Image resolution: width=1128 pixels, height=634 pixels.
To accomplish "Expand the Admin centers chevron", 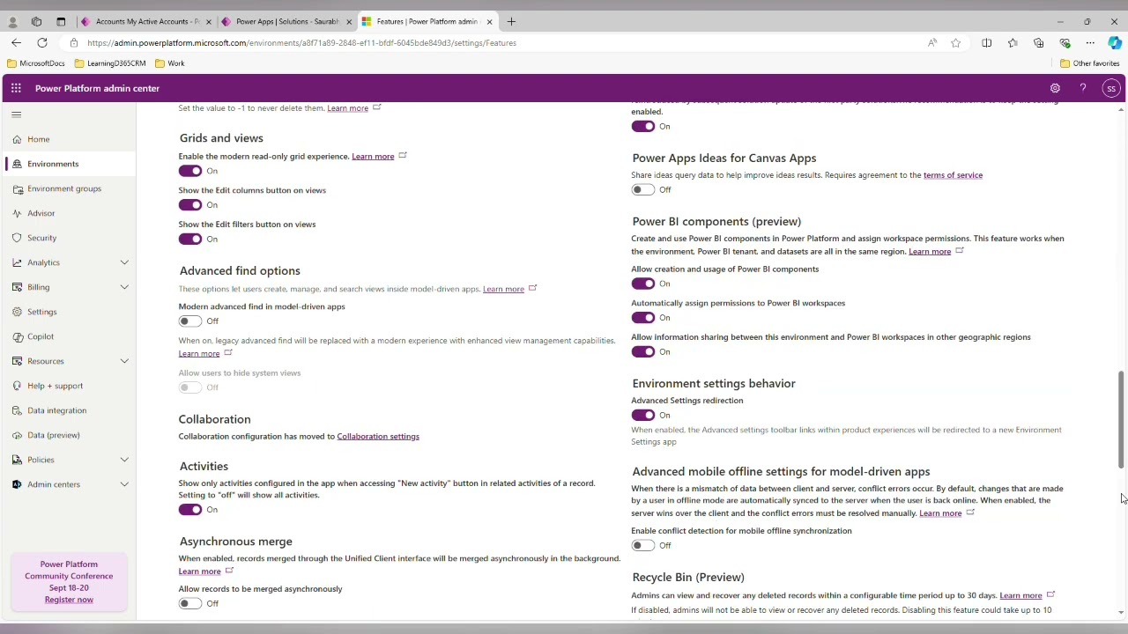I will [124, 484].
